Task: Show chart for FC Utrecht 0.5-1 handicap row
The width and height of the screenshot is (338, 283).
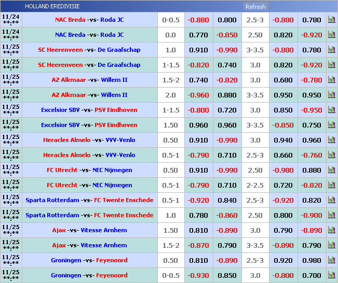Action: [331, 185]
